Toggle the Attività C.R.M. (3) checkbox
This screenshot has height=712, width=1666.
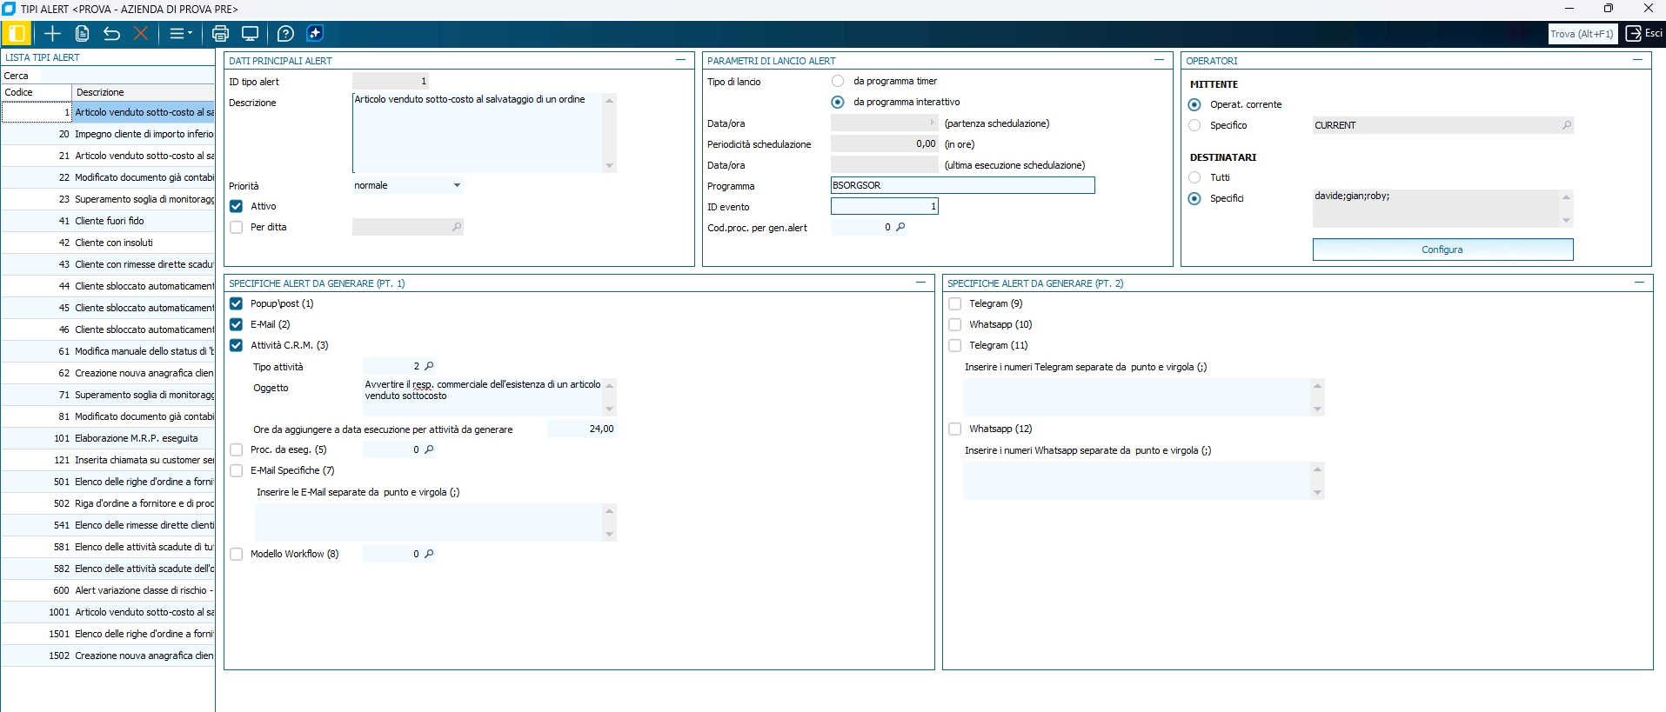[x=236, y=345]
